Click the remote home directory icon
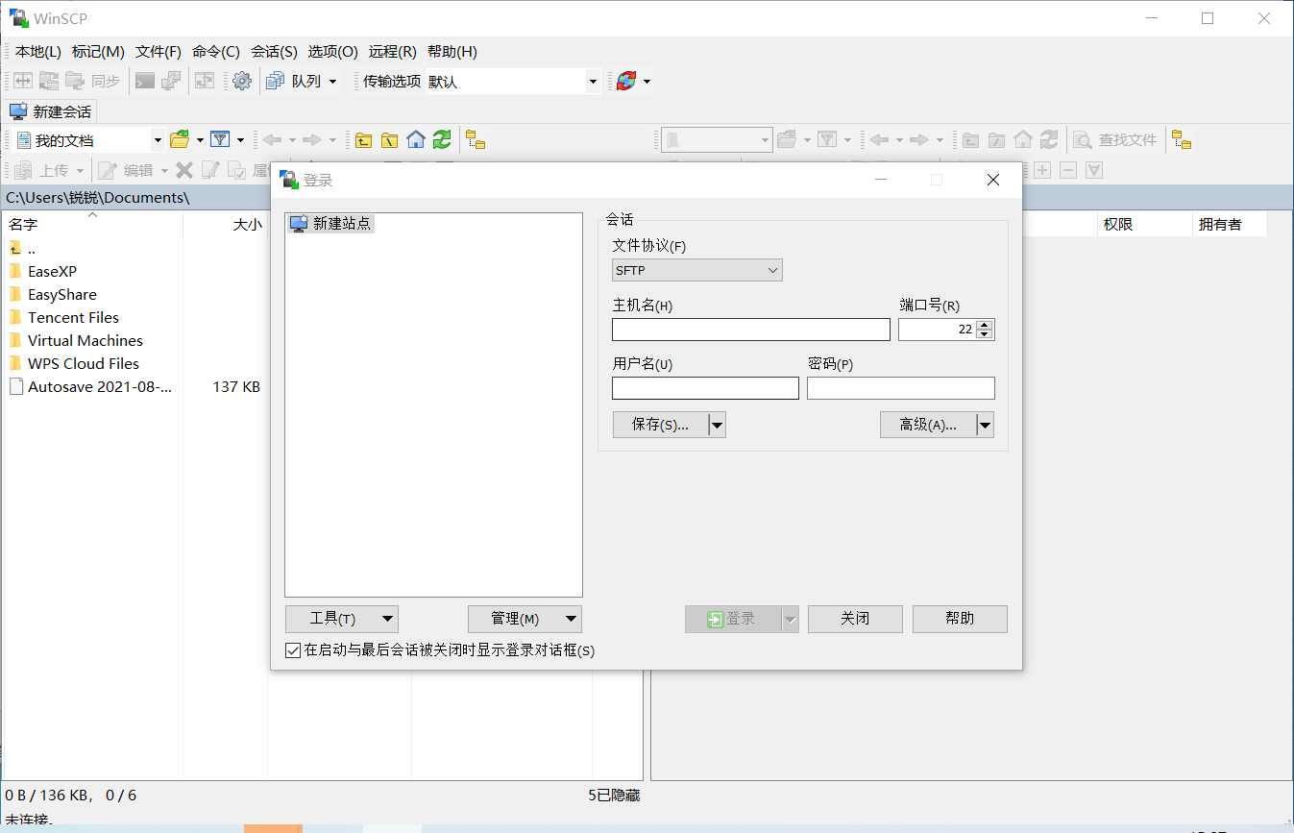Screen dimensions: 1294x833 [1023, 140]
